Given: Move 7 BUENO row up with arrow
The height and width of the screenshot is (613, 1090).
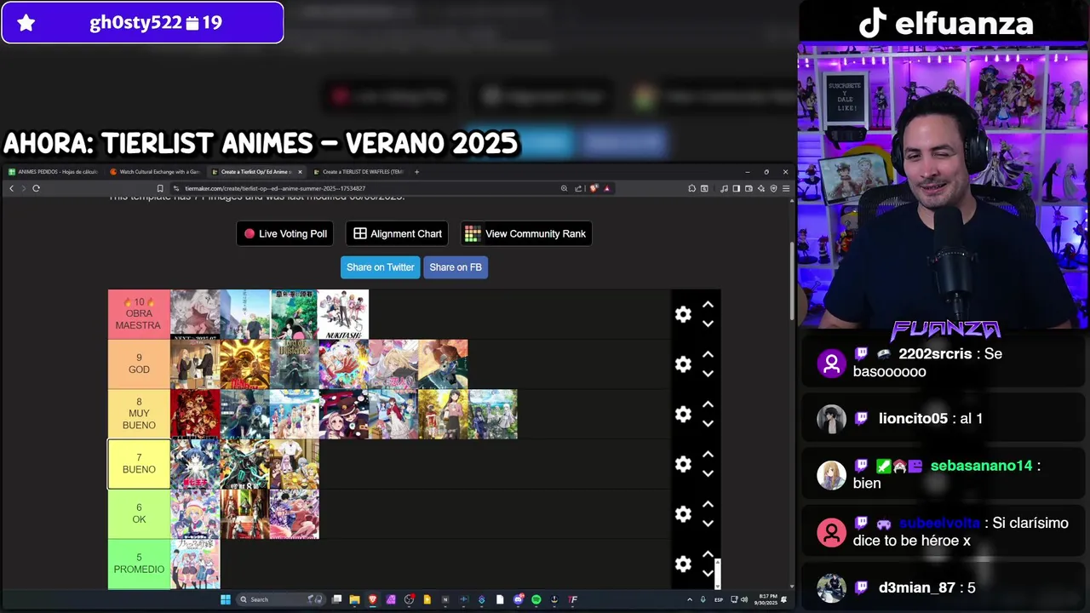Looking at the screenshot, I should 708,455.
